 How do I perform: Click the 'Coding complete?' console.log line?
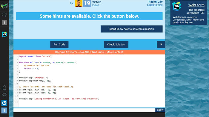(x=60, y=99)
